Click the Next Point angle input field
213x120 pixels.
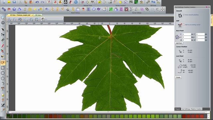coord(186,37)
